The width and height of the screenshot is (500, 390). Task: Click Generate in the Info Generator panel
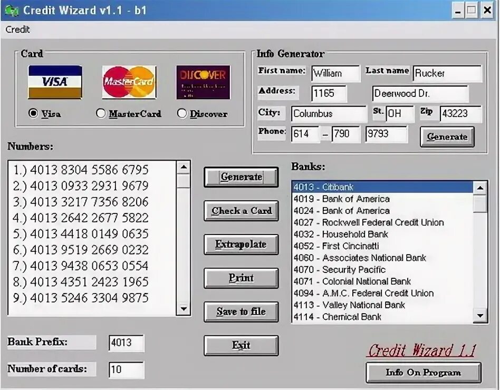tap(447, 136)
